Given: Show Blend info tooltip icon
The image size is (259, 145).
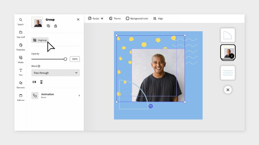Looking at the screenshot, I should coord(39,66).
